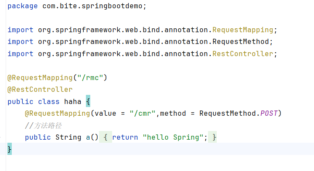Click the com.bite.springbootdemo package name
This screenshot has width=314, height=171.
coord(92,6)
